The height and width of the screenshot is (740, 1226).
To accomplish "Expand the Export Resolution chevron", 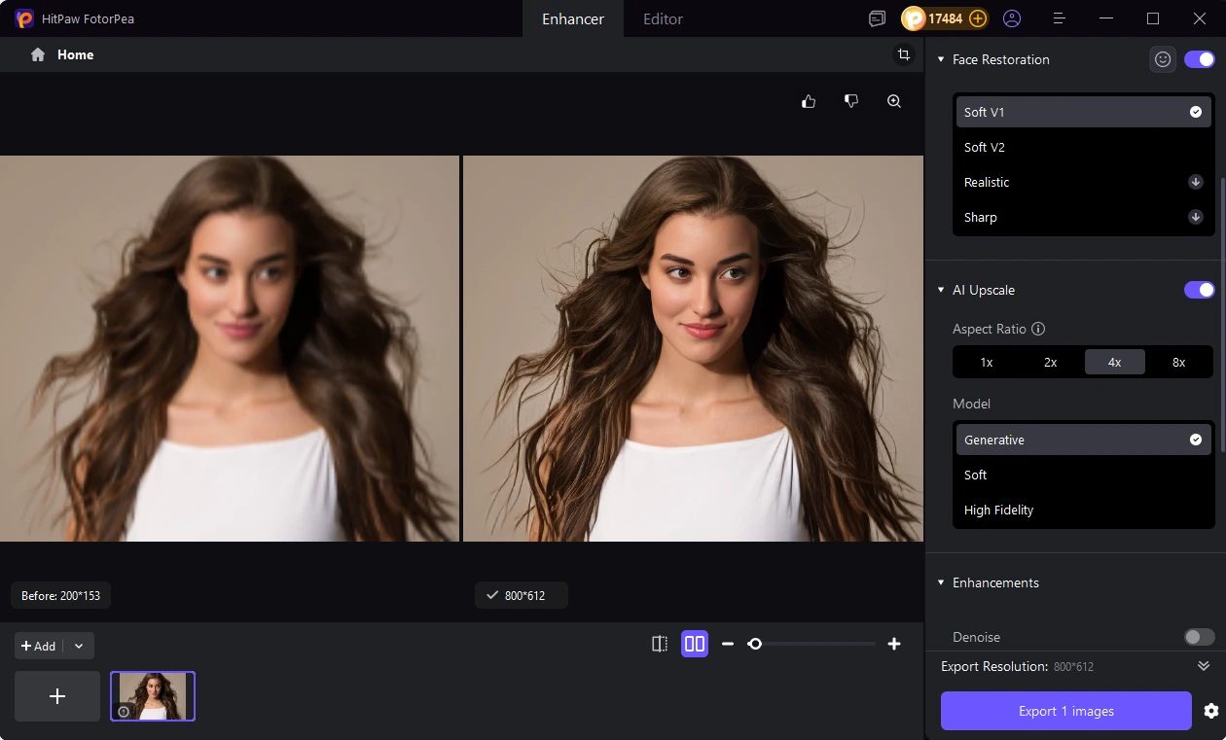I will 1203,666.
